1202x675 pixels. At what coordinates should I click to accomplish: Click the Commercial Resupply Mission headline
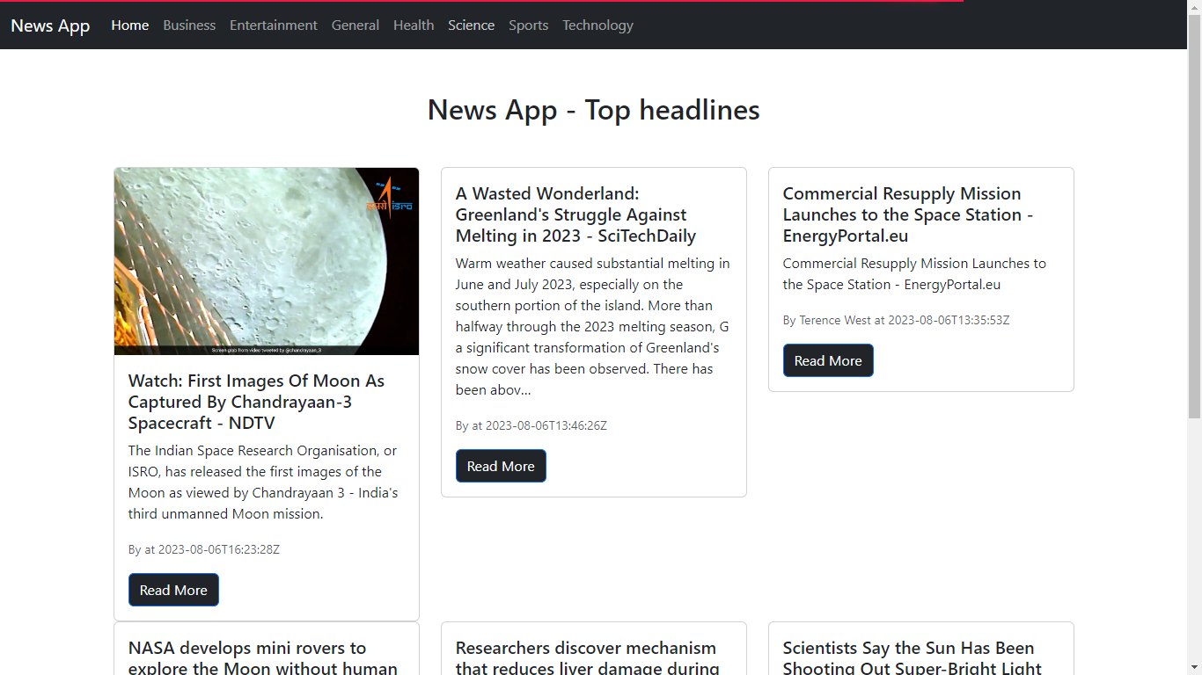pos(908,214)
